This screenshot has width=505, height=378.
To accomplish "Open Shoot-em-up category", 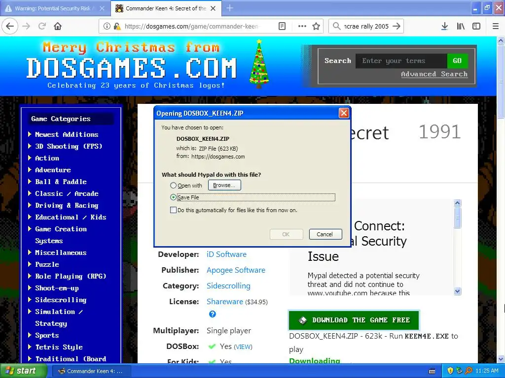I will (x=57, y=288).
